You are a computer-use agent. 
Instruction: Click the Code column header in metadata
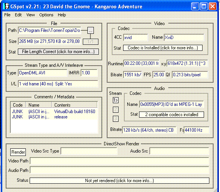click(x=18, y=105)
